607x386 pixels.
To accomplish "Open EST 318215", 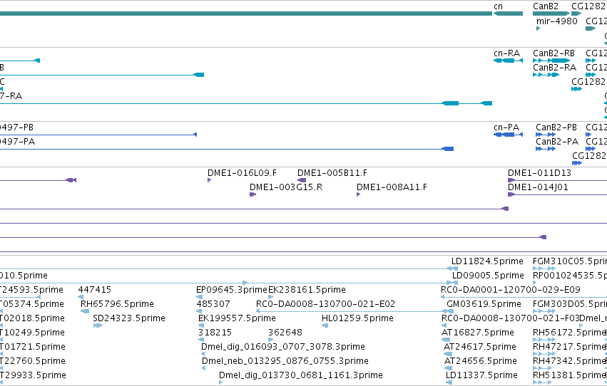I will click(215, 333).
